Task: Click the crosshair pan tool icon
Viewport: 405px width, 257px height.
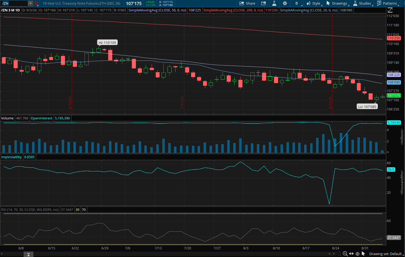Action: pyautogui.click(x=357, y=254)
